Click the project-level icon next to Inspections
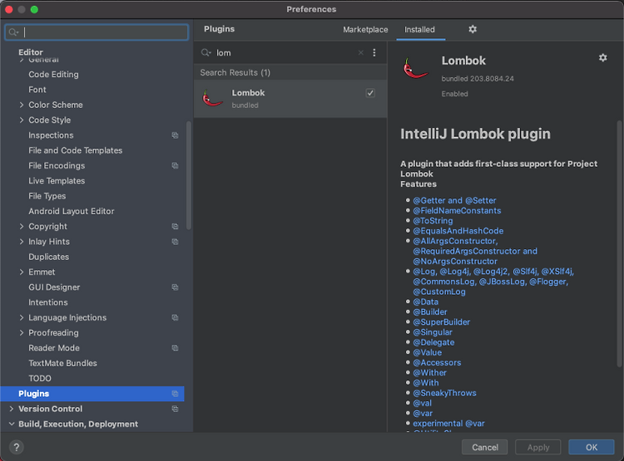 pyautogui.click(x=175, y=135)
